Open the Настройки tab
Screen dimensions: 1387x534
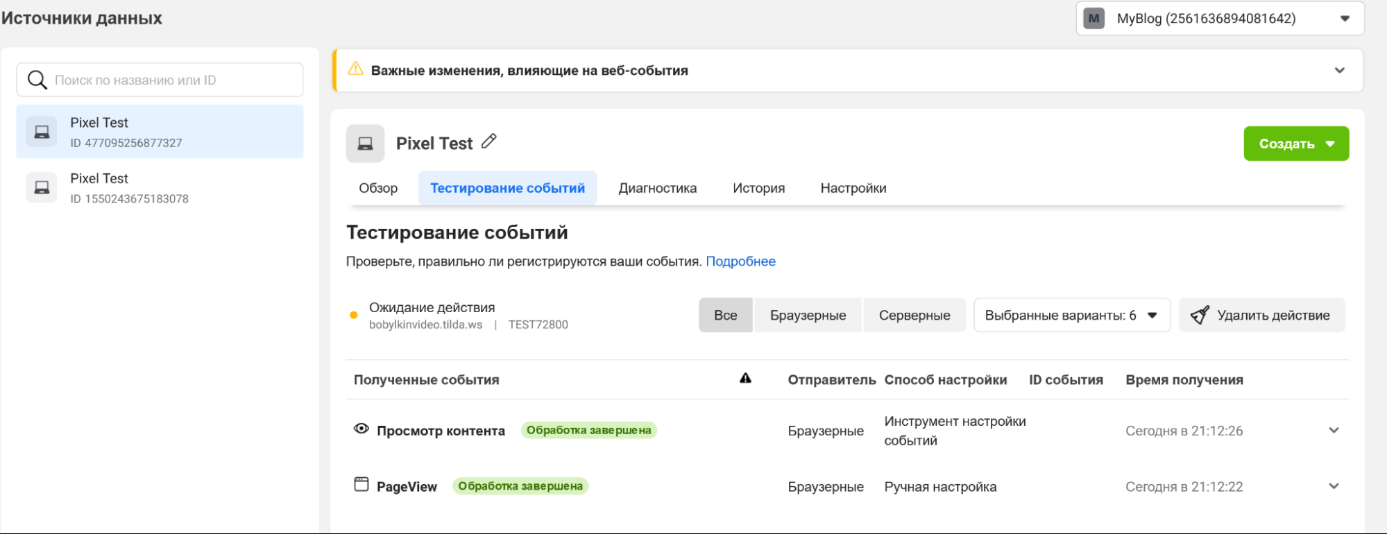[853, 188]
